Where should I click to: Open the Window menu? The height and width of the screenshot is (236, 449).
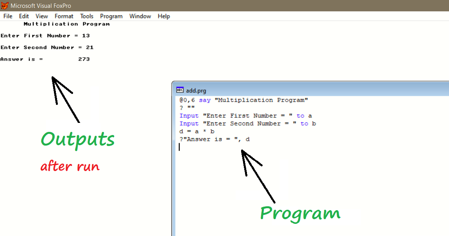tap(140, 16)
